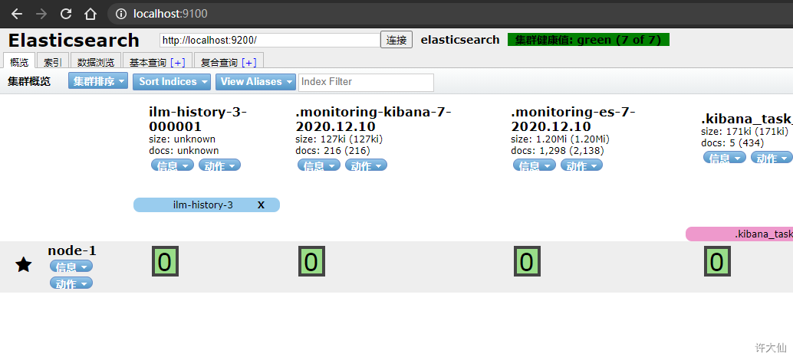Click the 'size: unknown' text
Screen dimensions: 793x360
point(182,139)
